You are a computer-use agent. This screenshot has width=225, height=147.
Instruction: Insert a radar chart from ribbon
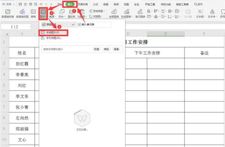170,11
